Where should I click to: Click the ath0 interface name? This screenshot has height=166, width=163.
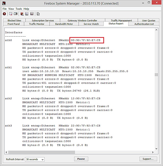click(8, 40)
